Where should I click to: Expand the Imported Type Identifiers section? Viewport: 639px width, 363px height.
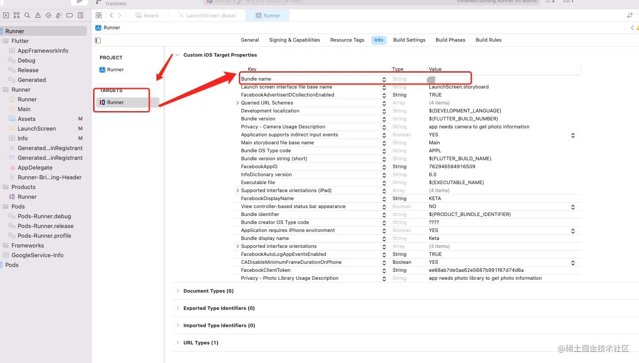pos(178,325)
